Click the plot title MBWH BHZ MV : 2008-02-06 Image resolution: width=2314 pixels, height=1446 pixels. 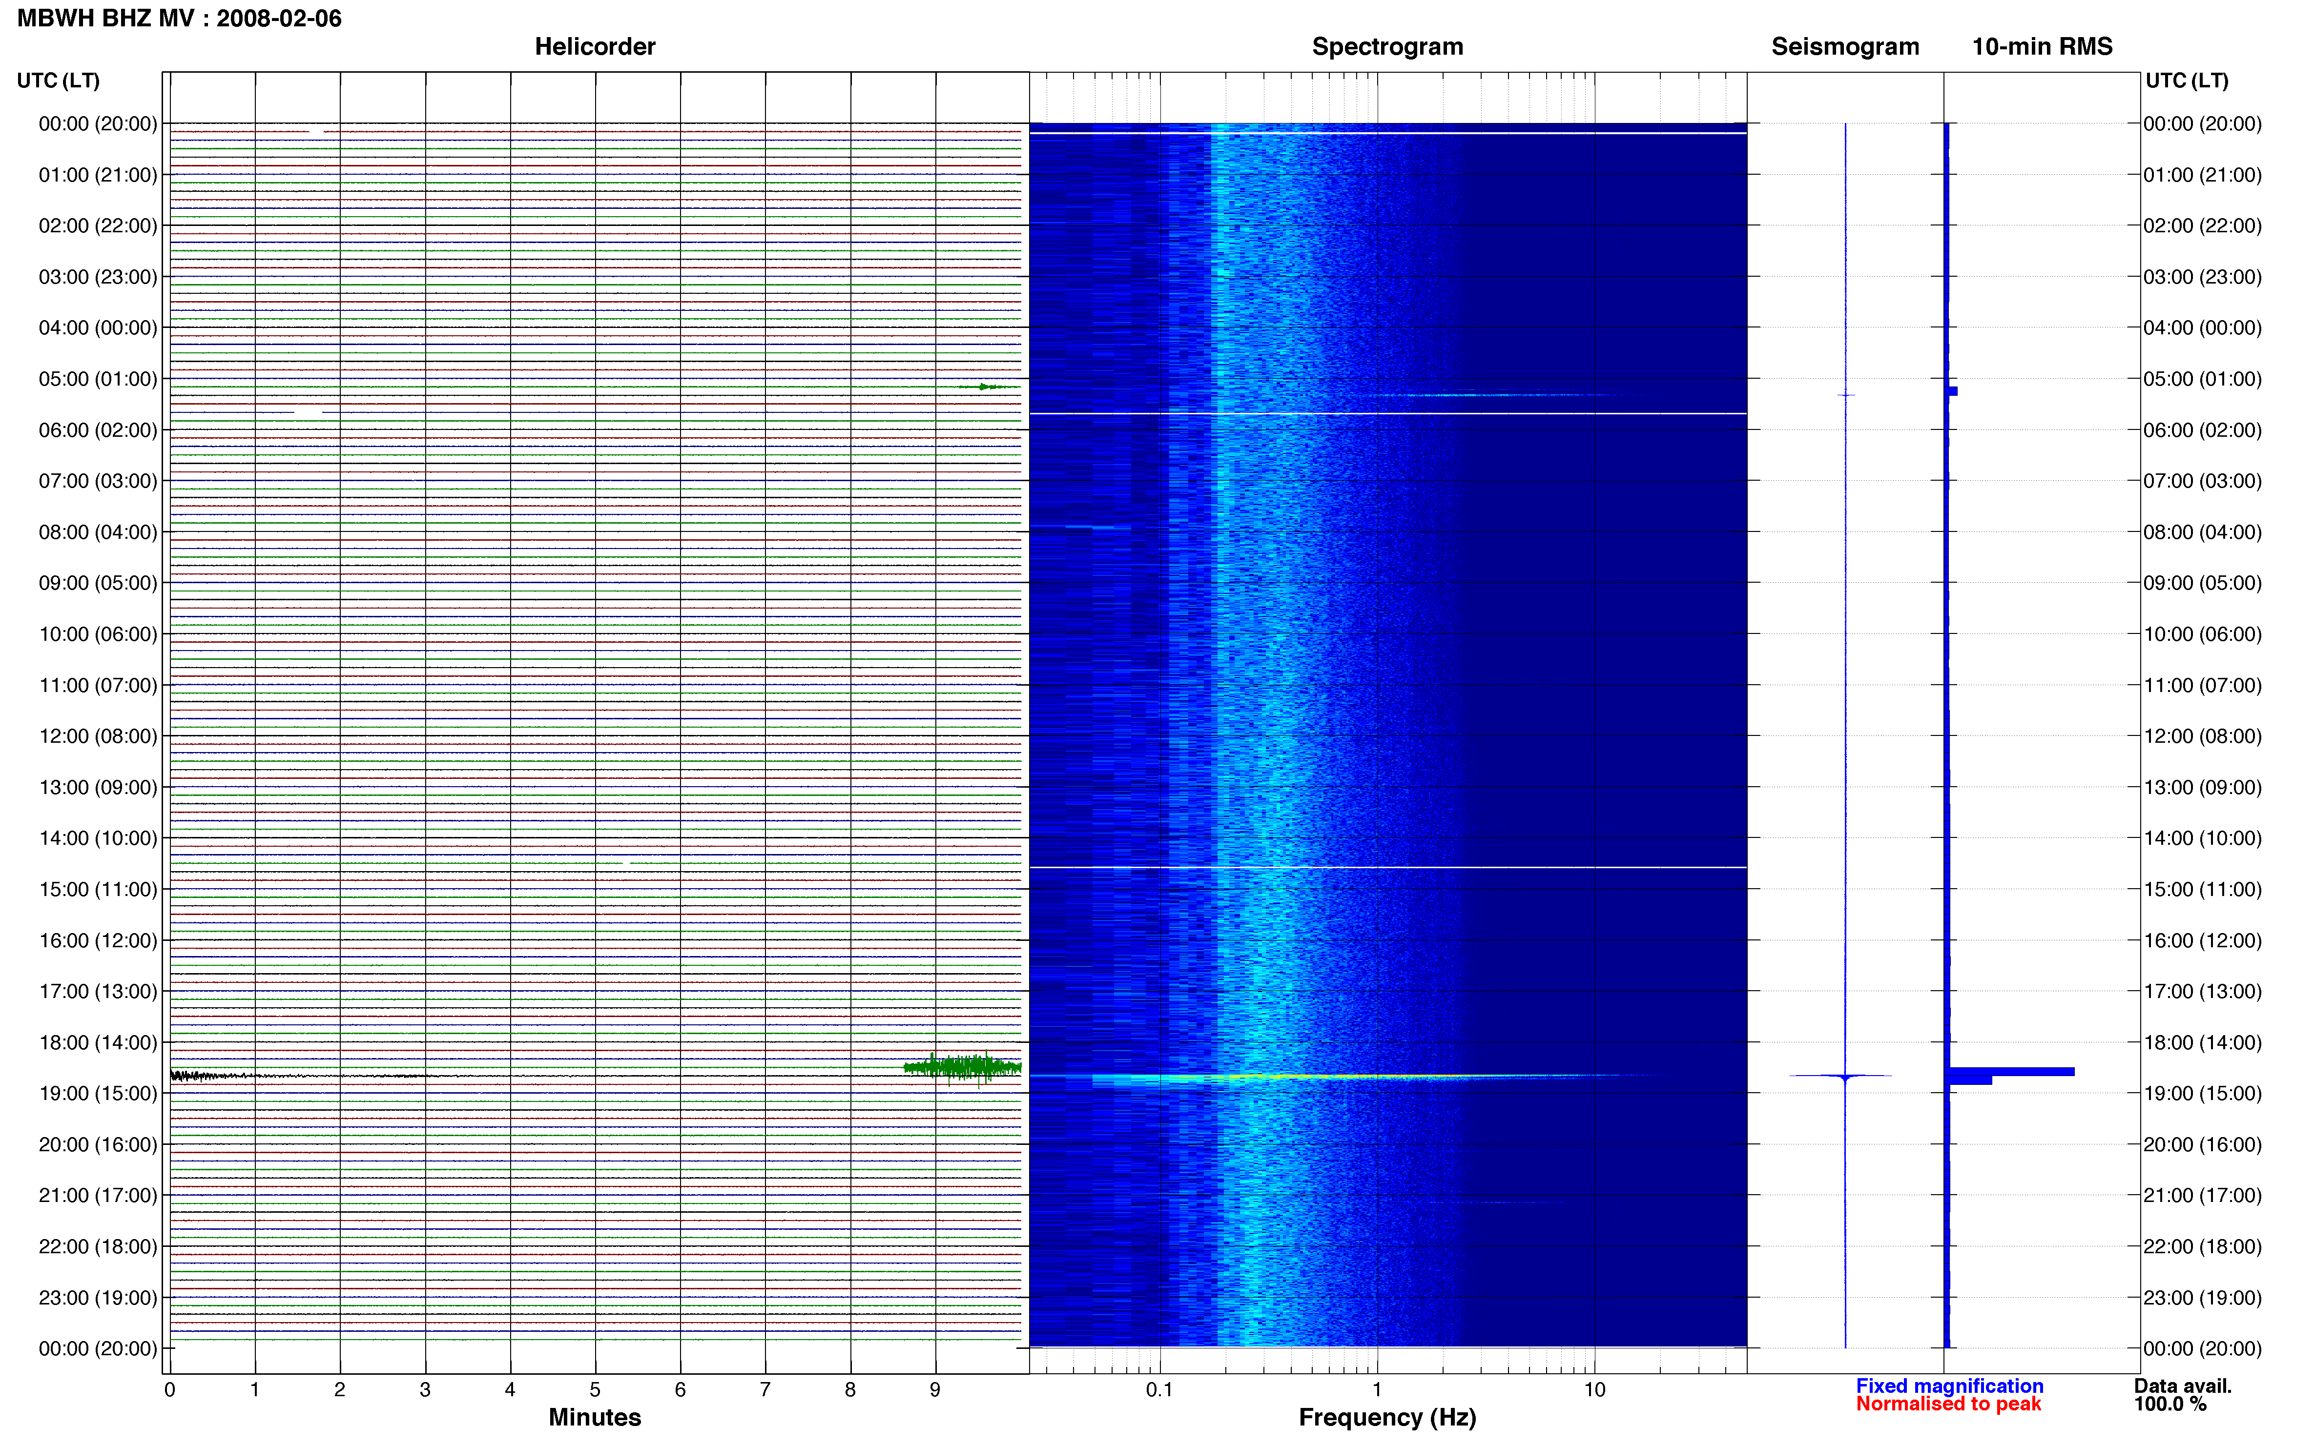tap(179, 18)
